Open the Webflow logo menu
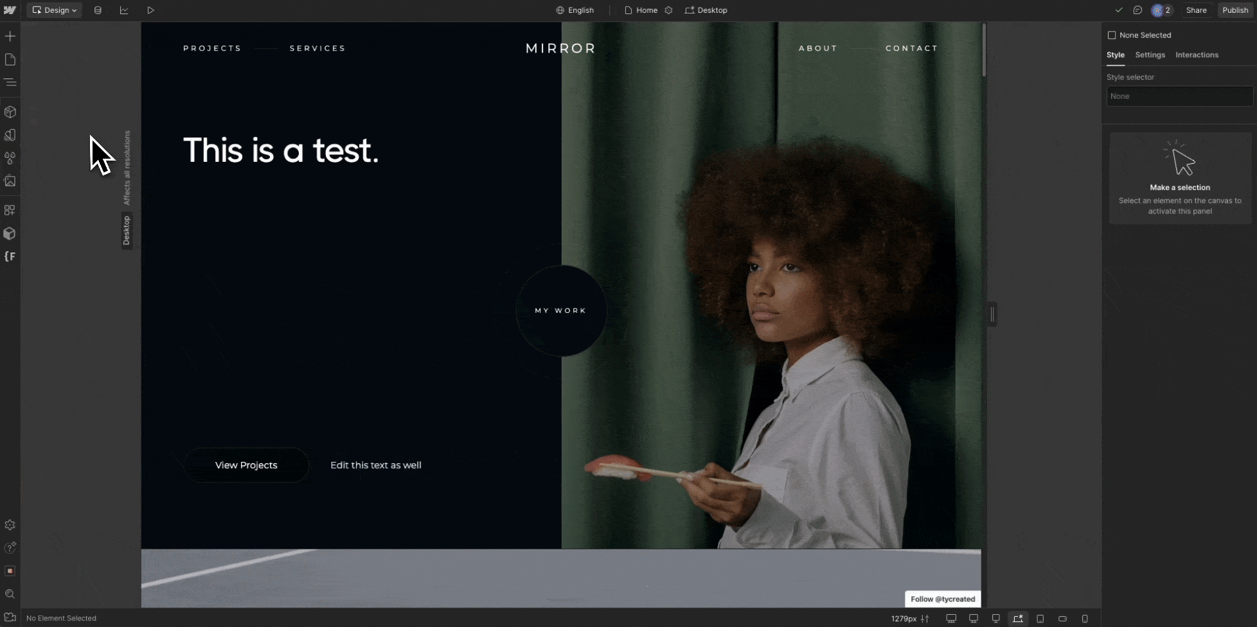 10,10
